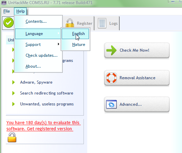Click the lifebuoy Removal Assistance icon

click(x=111, y=78)
